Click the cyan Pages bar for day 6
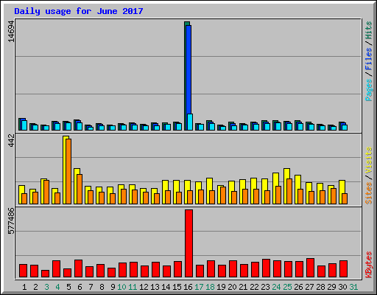The height and width of the screenshot is (295, 377). point(80,126)
